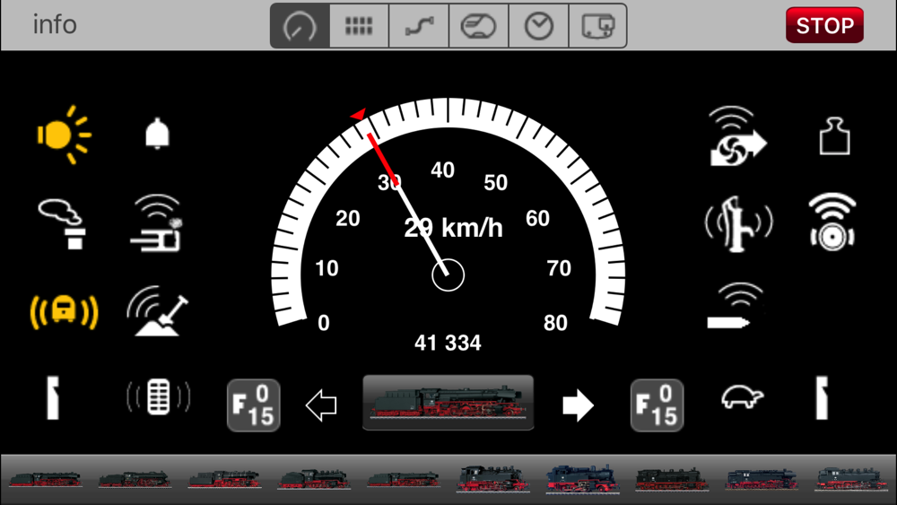Open the clock tab
The height and width of the screenshot is (505, 897).
tap(539, 26)
